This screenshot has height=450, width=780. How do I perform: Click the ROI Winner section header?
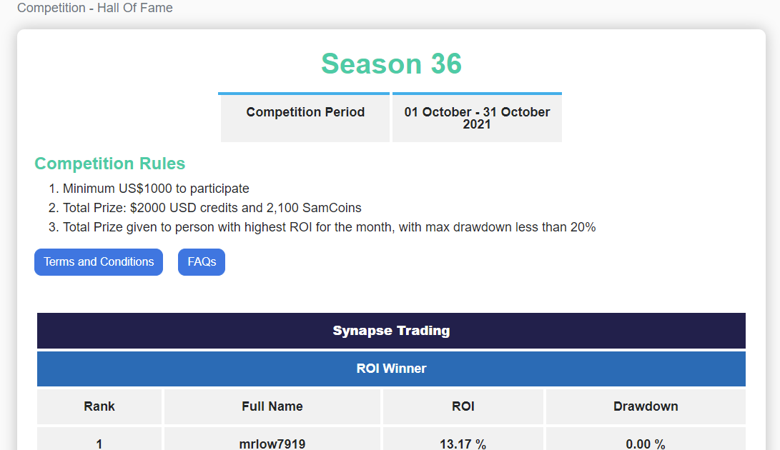point(391,369)
